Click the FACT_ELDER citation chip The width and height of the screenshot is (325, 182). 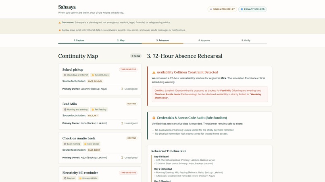click(94, 150)
